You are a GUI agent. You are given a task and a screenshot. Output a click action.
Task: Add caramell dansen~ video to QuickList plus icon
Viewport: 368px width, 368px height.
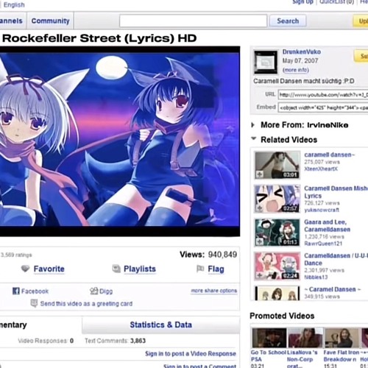(x=260, y=174)
